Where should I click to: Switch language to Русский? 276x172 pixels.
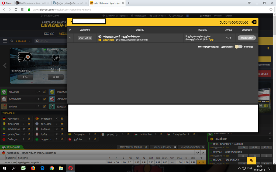(218, 16)
